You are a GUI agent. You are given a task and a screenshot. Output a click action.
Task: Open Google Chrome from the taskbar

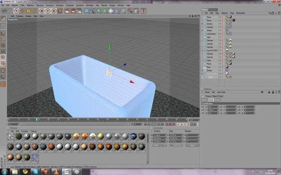[25, 172]
